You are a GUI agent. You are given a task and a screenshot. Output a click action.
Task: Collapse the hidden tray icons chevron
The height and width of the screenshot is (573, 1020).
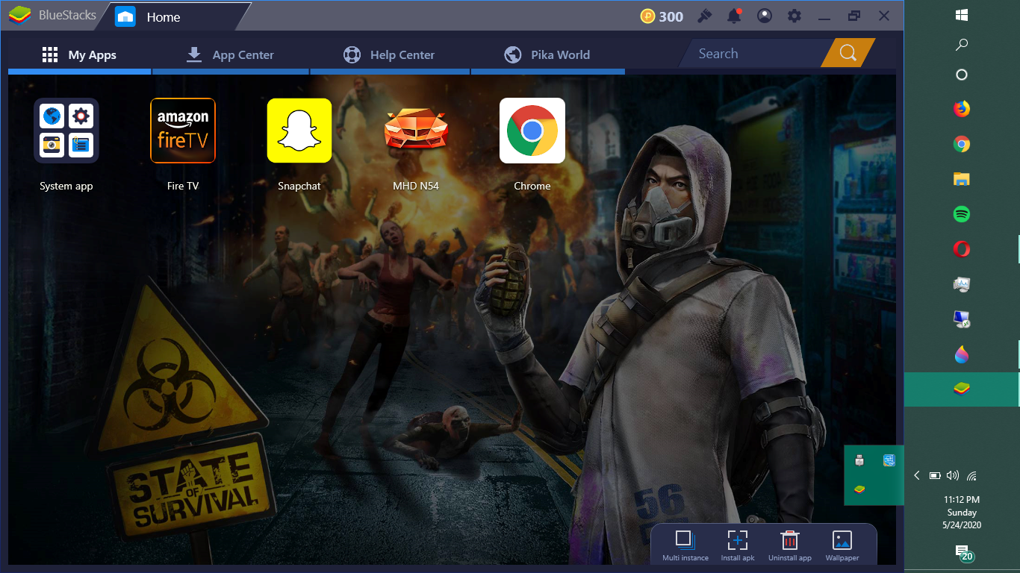click(x=917, y=475)
